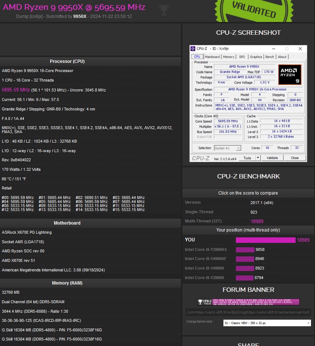The width and height of the screenshot is (315, 346).
Task: Click the 170 Watts / 1.32 Volts row
Action: pyautogui.click(x=90, y=169)
